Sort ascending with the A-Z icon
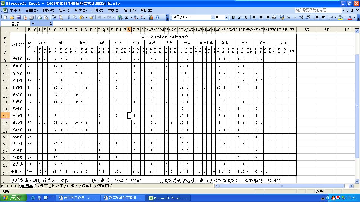The width and height of the screenshot is (360, 202). 136,17
